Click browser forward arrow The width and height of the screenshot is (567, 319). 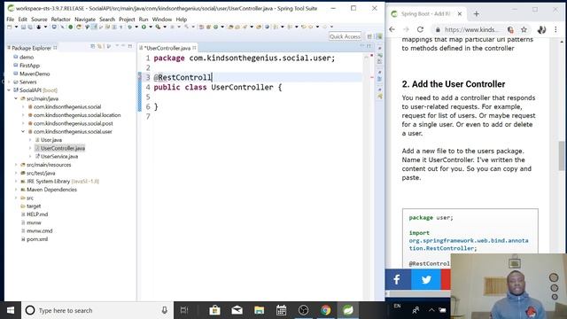click(406, 29)
